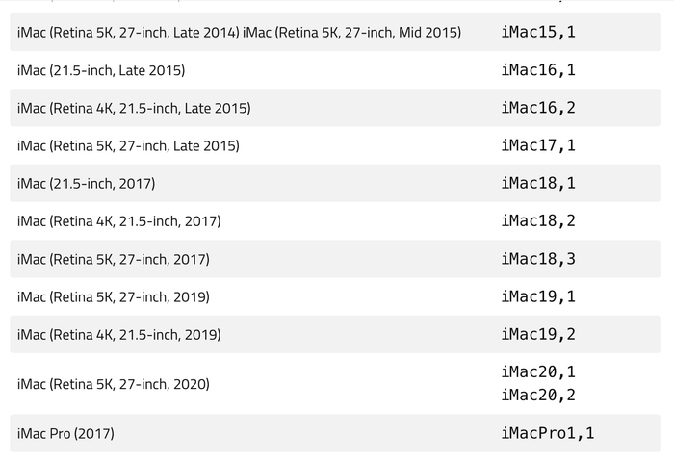Image resolution: width=674 pixels, height=461 pixels.
Task: Select the iMac Pro (2017) row
Action: 335,433
